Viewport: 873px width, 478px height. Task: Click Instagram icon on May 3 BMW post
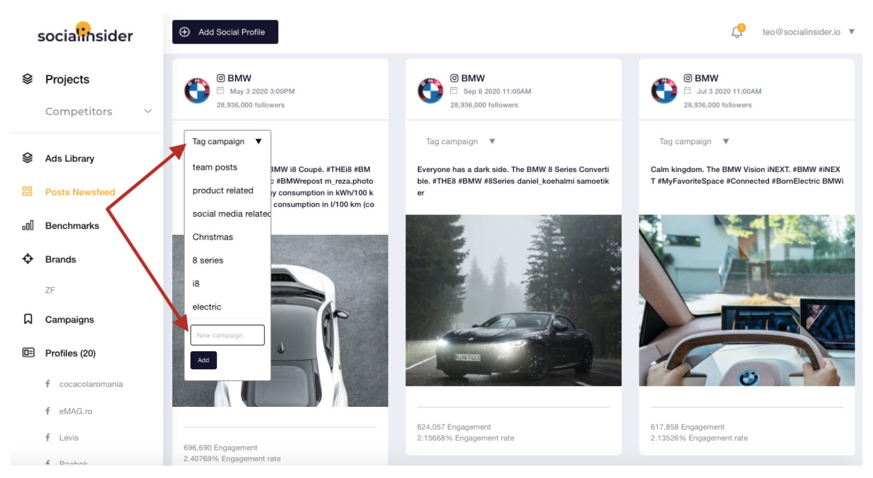click(x=221, y=78)
